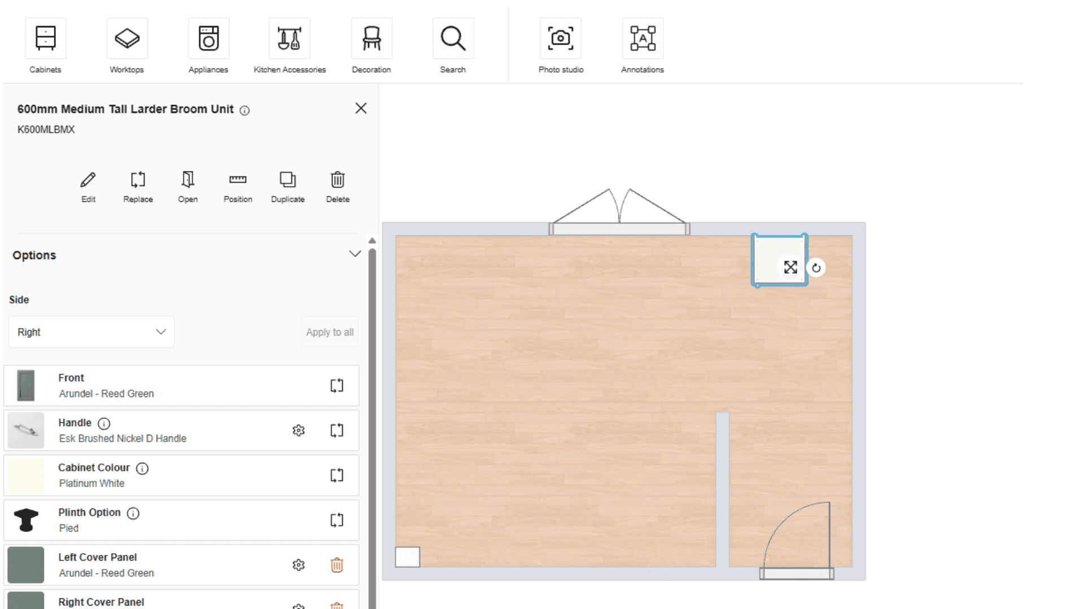1084x609 pixels.
Task: Click the rotate handle on selected unit
Action: coord(816,268)
